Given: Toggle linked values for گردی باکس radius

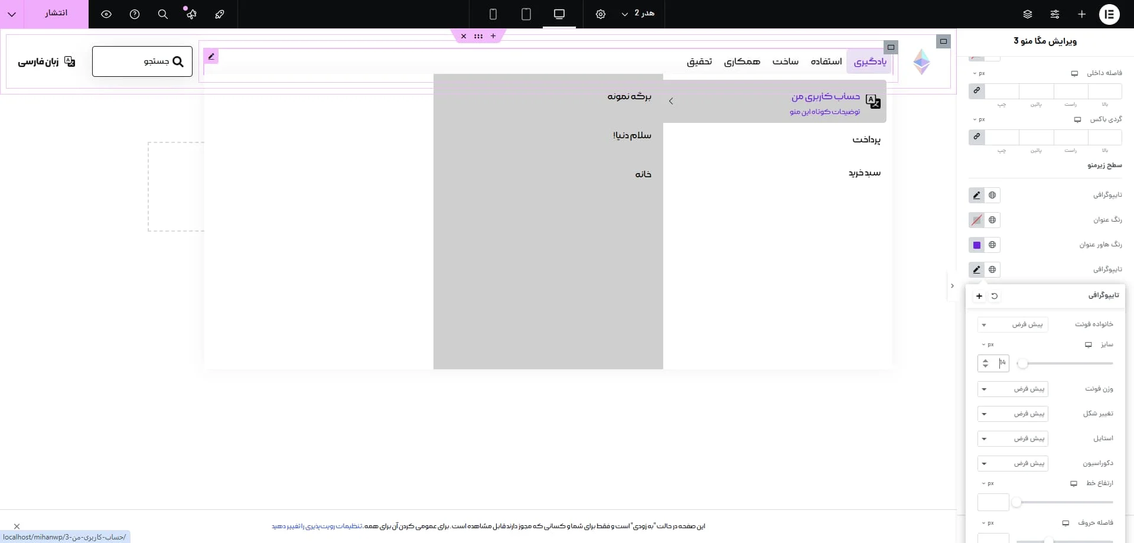Looking at the screenshot, I should coord(977,137).
